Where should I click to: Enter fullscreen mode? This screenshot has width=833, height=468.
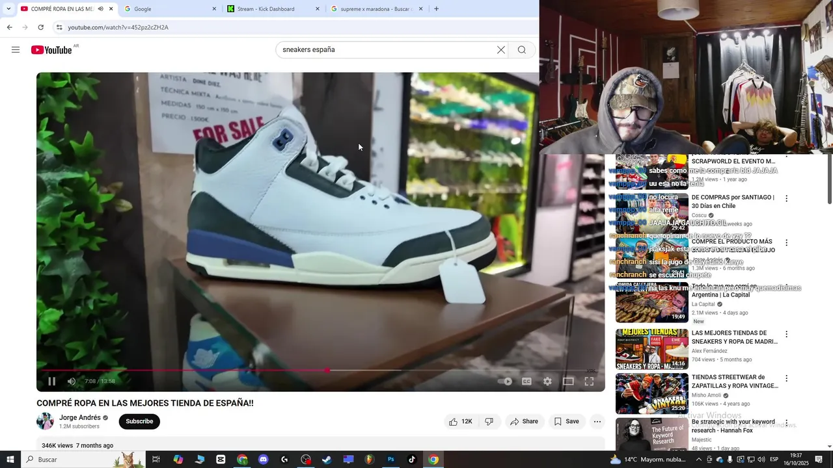589,382
